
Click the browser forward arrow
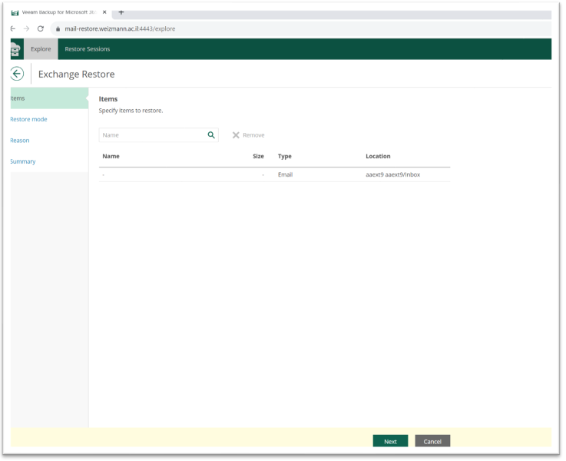pyautogui.click(x=26, y=28)
